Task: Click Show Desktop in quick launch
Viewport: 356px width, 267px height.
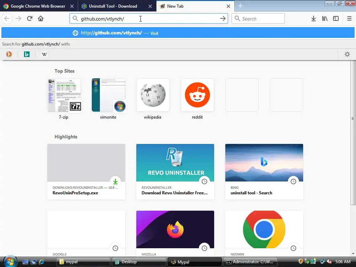Action: tap(25, 262)
